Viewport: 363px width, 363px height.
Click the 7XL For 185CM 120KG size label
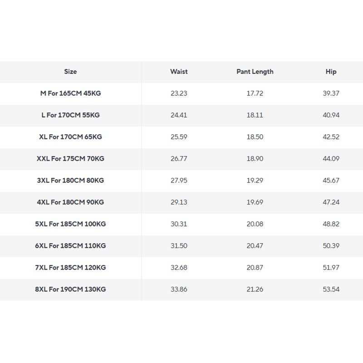click(x=70, y=268)
